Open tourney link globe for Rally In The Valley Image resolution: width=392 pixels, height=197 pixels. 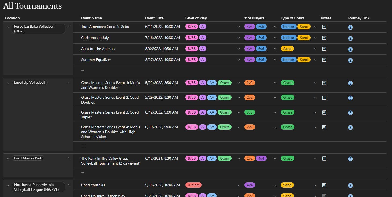[350, 159]
